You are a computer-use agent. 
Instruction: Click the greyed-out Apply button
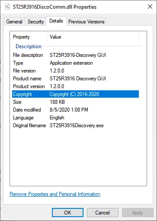(x=138, y=213)
